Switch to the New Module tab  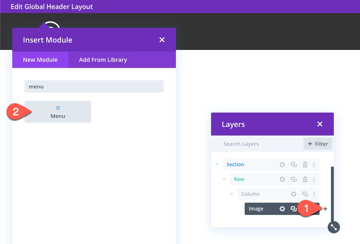pyautogui.click(x=40, y=60)
